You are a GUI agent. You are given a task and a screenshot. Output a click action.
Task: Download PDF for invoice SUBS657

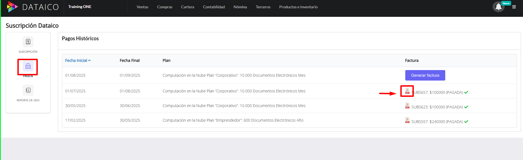[407, 91]
